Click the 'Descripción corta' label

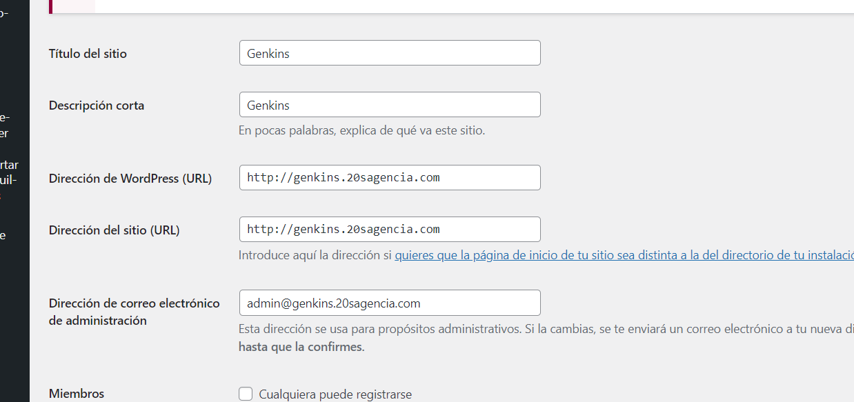coord(97,105)
